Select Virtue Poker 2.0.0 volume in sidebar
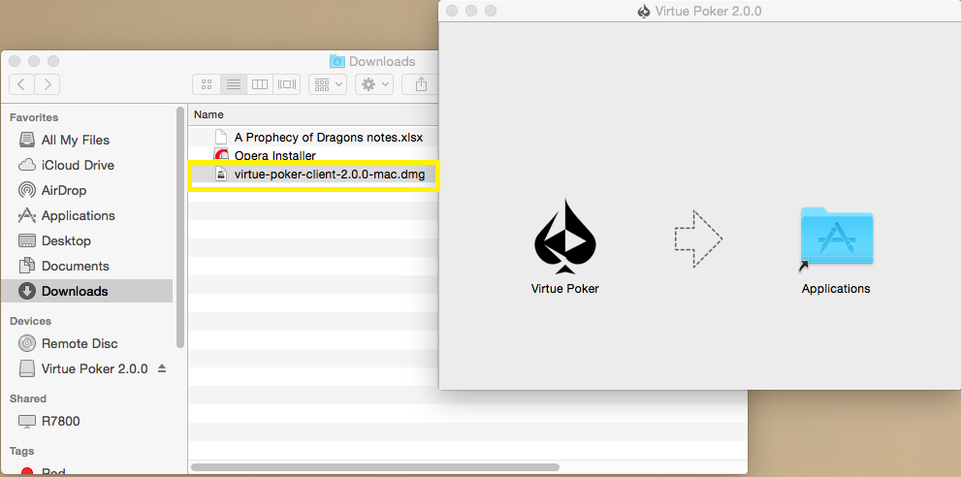Image resolution: width=961 pixels, height=477 pixels. [94, 369]
